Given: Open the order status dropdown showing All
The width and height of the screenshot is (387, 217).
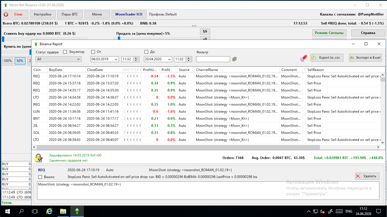Looking at the screenshot, I should [x=58, y=59].
